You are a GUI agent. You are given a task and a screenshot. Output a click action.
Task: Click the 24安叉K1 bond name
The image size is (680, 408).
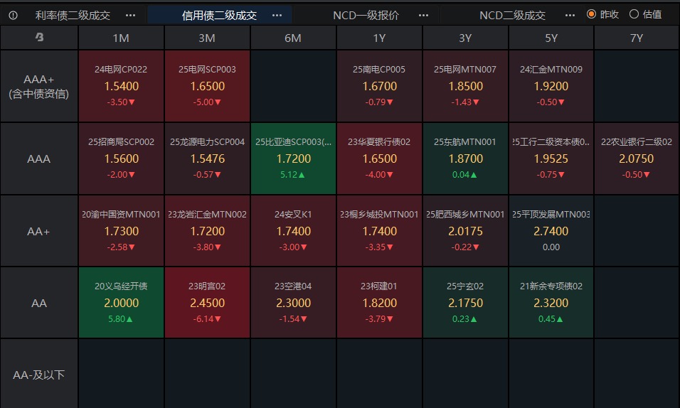click(x=293, y=214)
